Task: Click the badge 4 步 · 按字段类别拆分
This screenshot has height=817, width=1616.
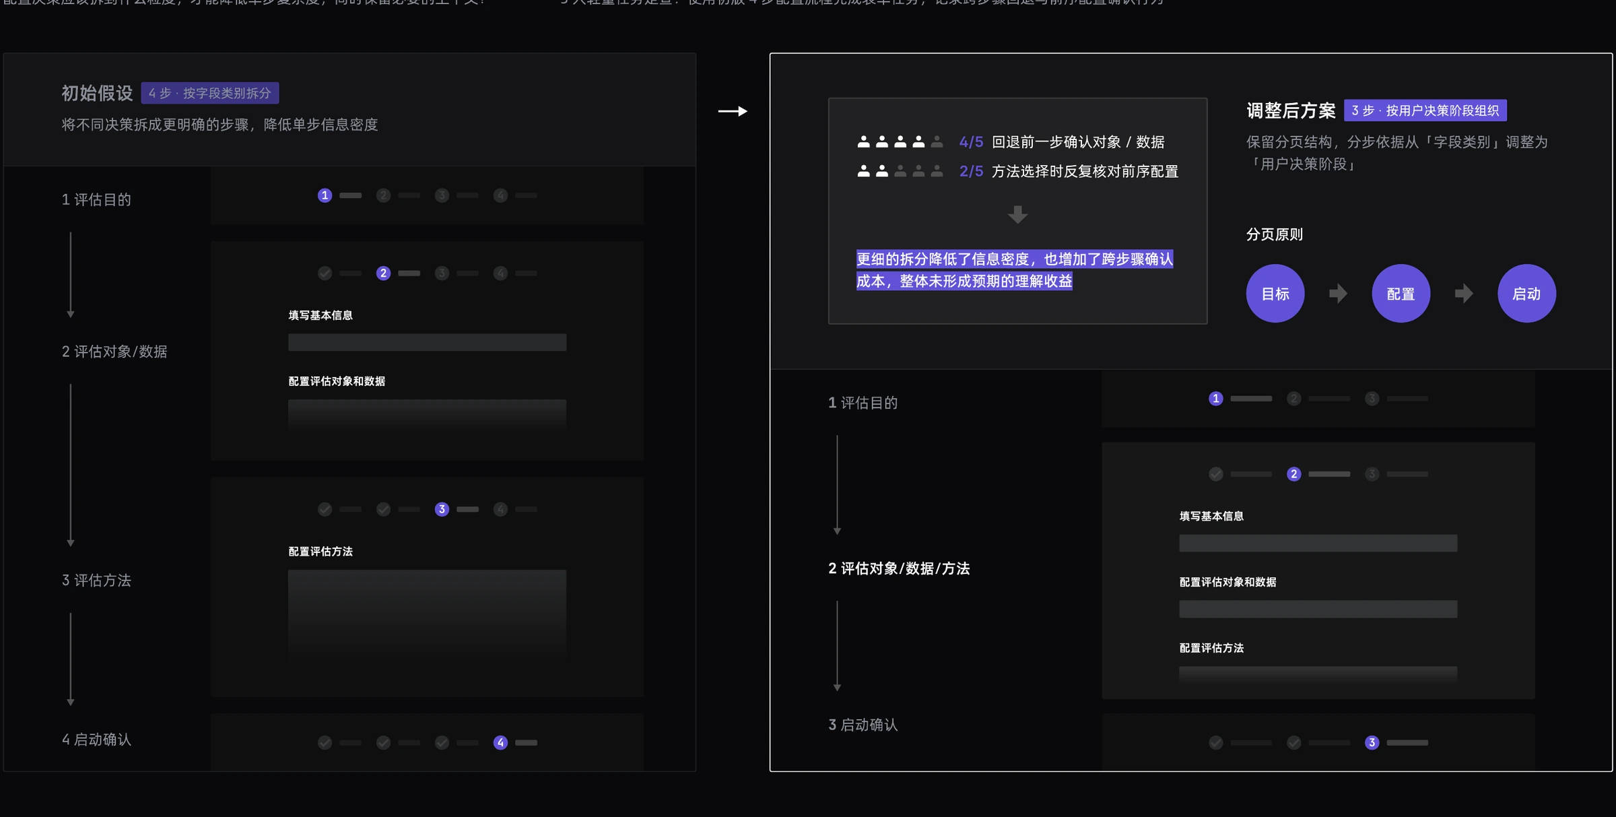Action: (210, 93)
